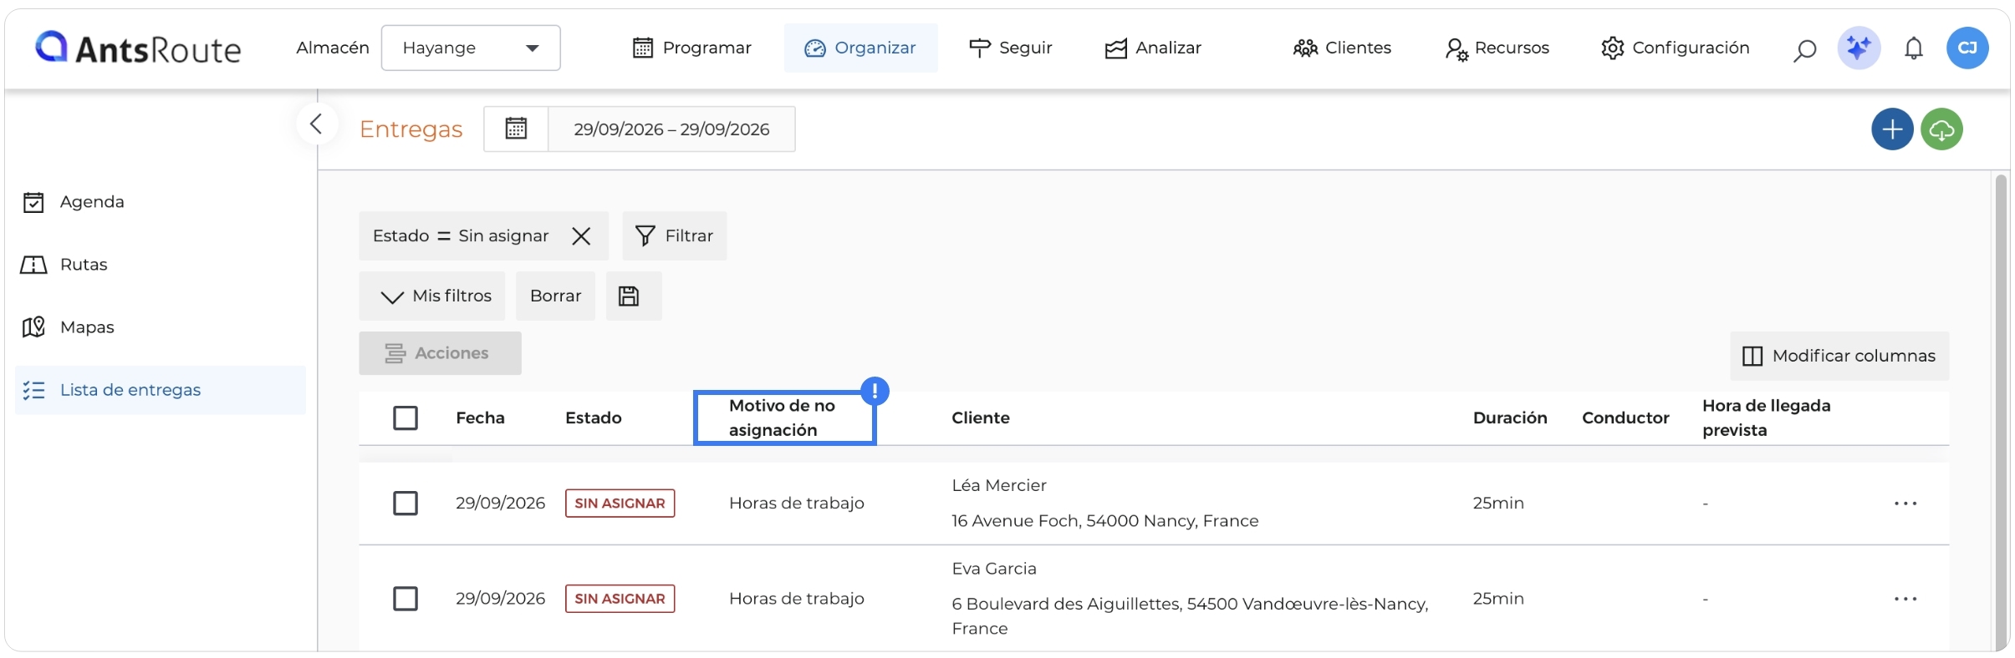Open the AI assistant sparkle icon

point(1859,48)
